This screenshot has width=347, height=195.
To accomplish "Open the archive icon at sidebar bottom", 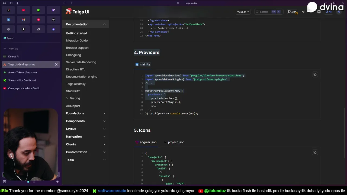I will (5, 182).
